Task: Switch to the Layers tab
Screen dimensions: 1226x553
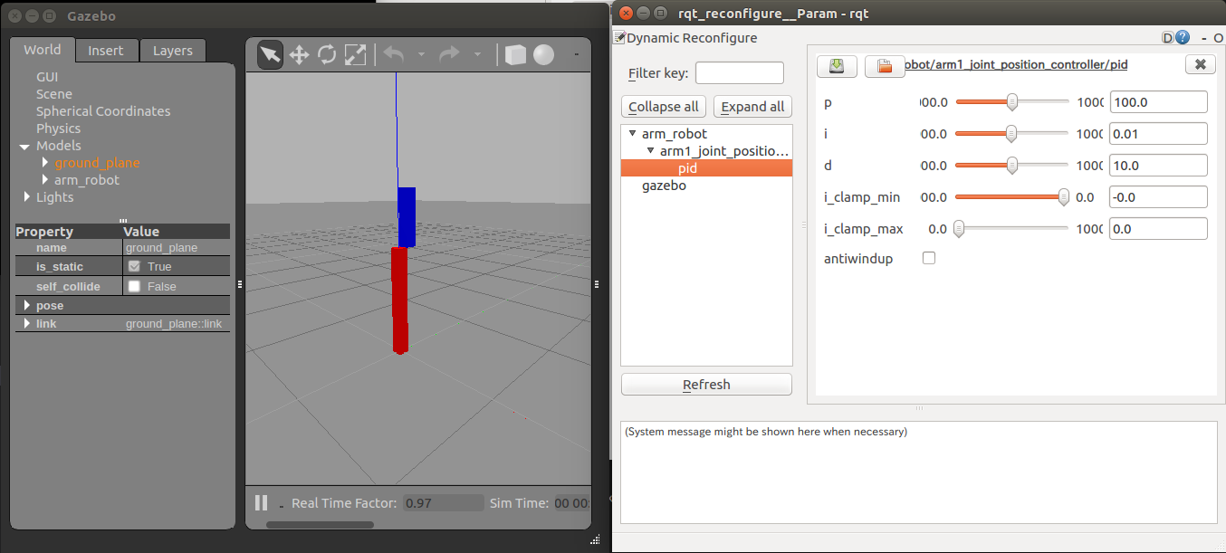Action: coord(173,51)
